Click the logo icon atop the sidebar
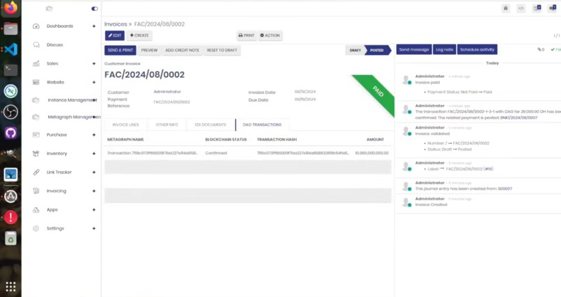 click(49, 8)
